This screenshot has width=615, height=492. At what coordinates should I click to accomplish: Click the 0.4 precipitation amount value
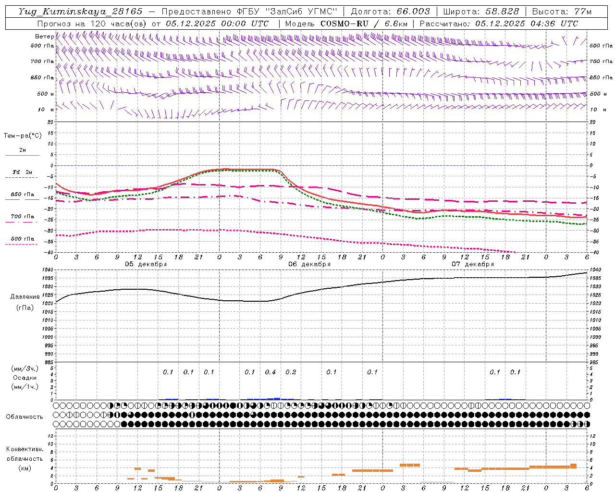click(x=271, y=372)
